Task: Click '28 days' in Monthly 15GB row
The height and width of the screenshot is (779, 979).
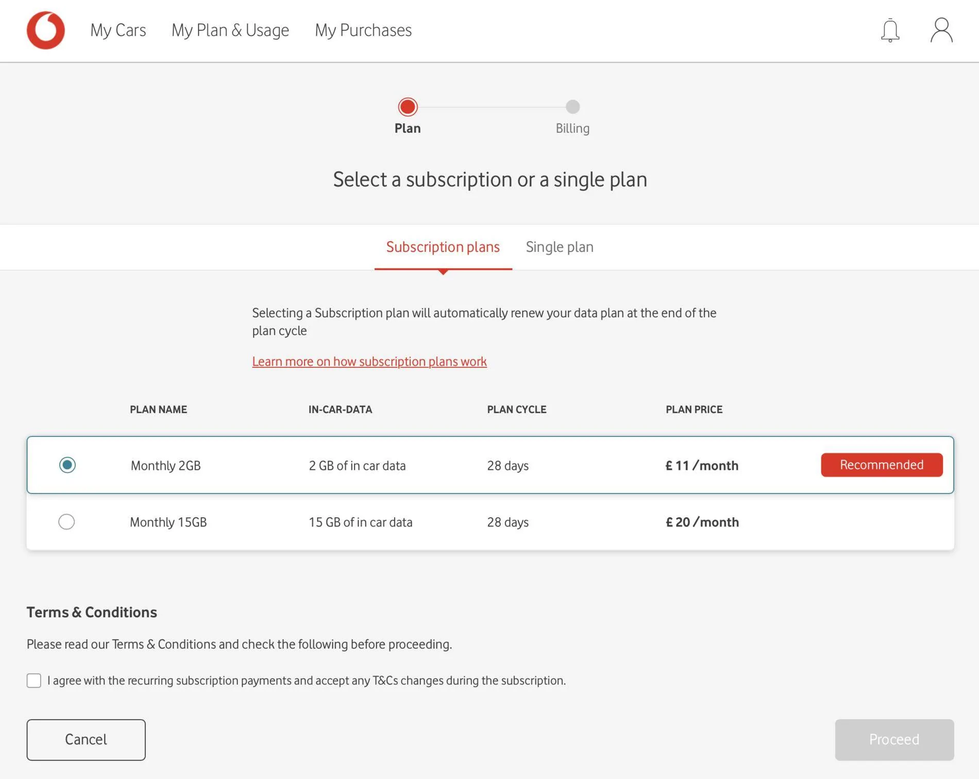Action: click(x=508, y=522)
